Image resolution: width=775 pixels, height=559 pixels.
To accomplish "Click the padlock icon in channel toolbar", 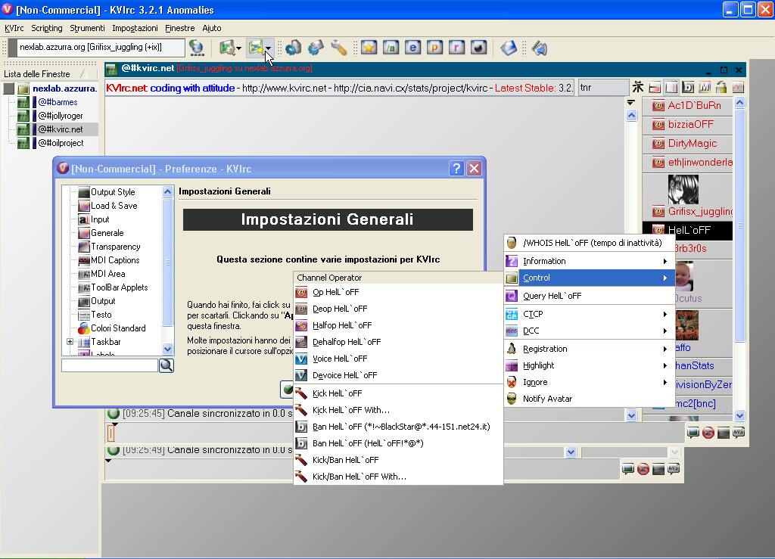I will 721,88.
